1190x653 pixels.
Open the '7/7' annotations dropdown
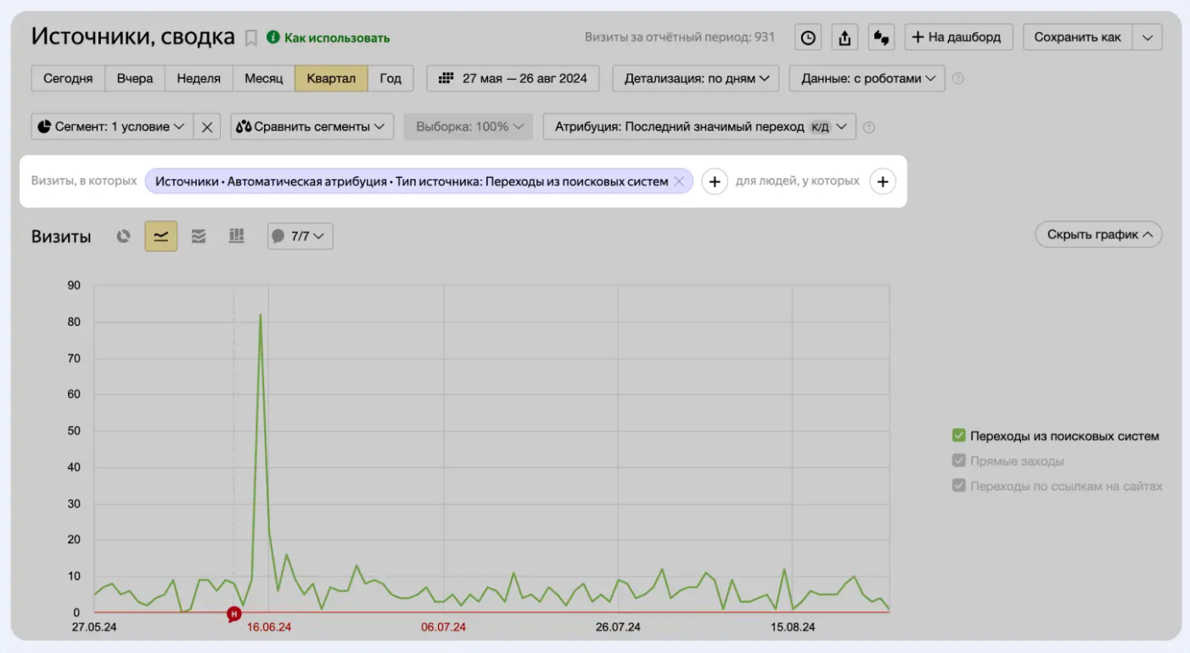pos(300,236)
